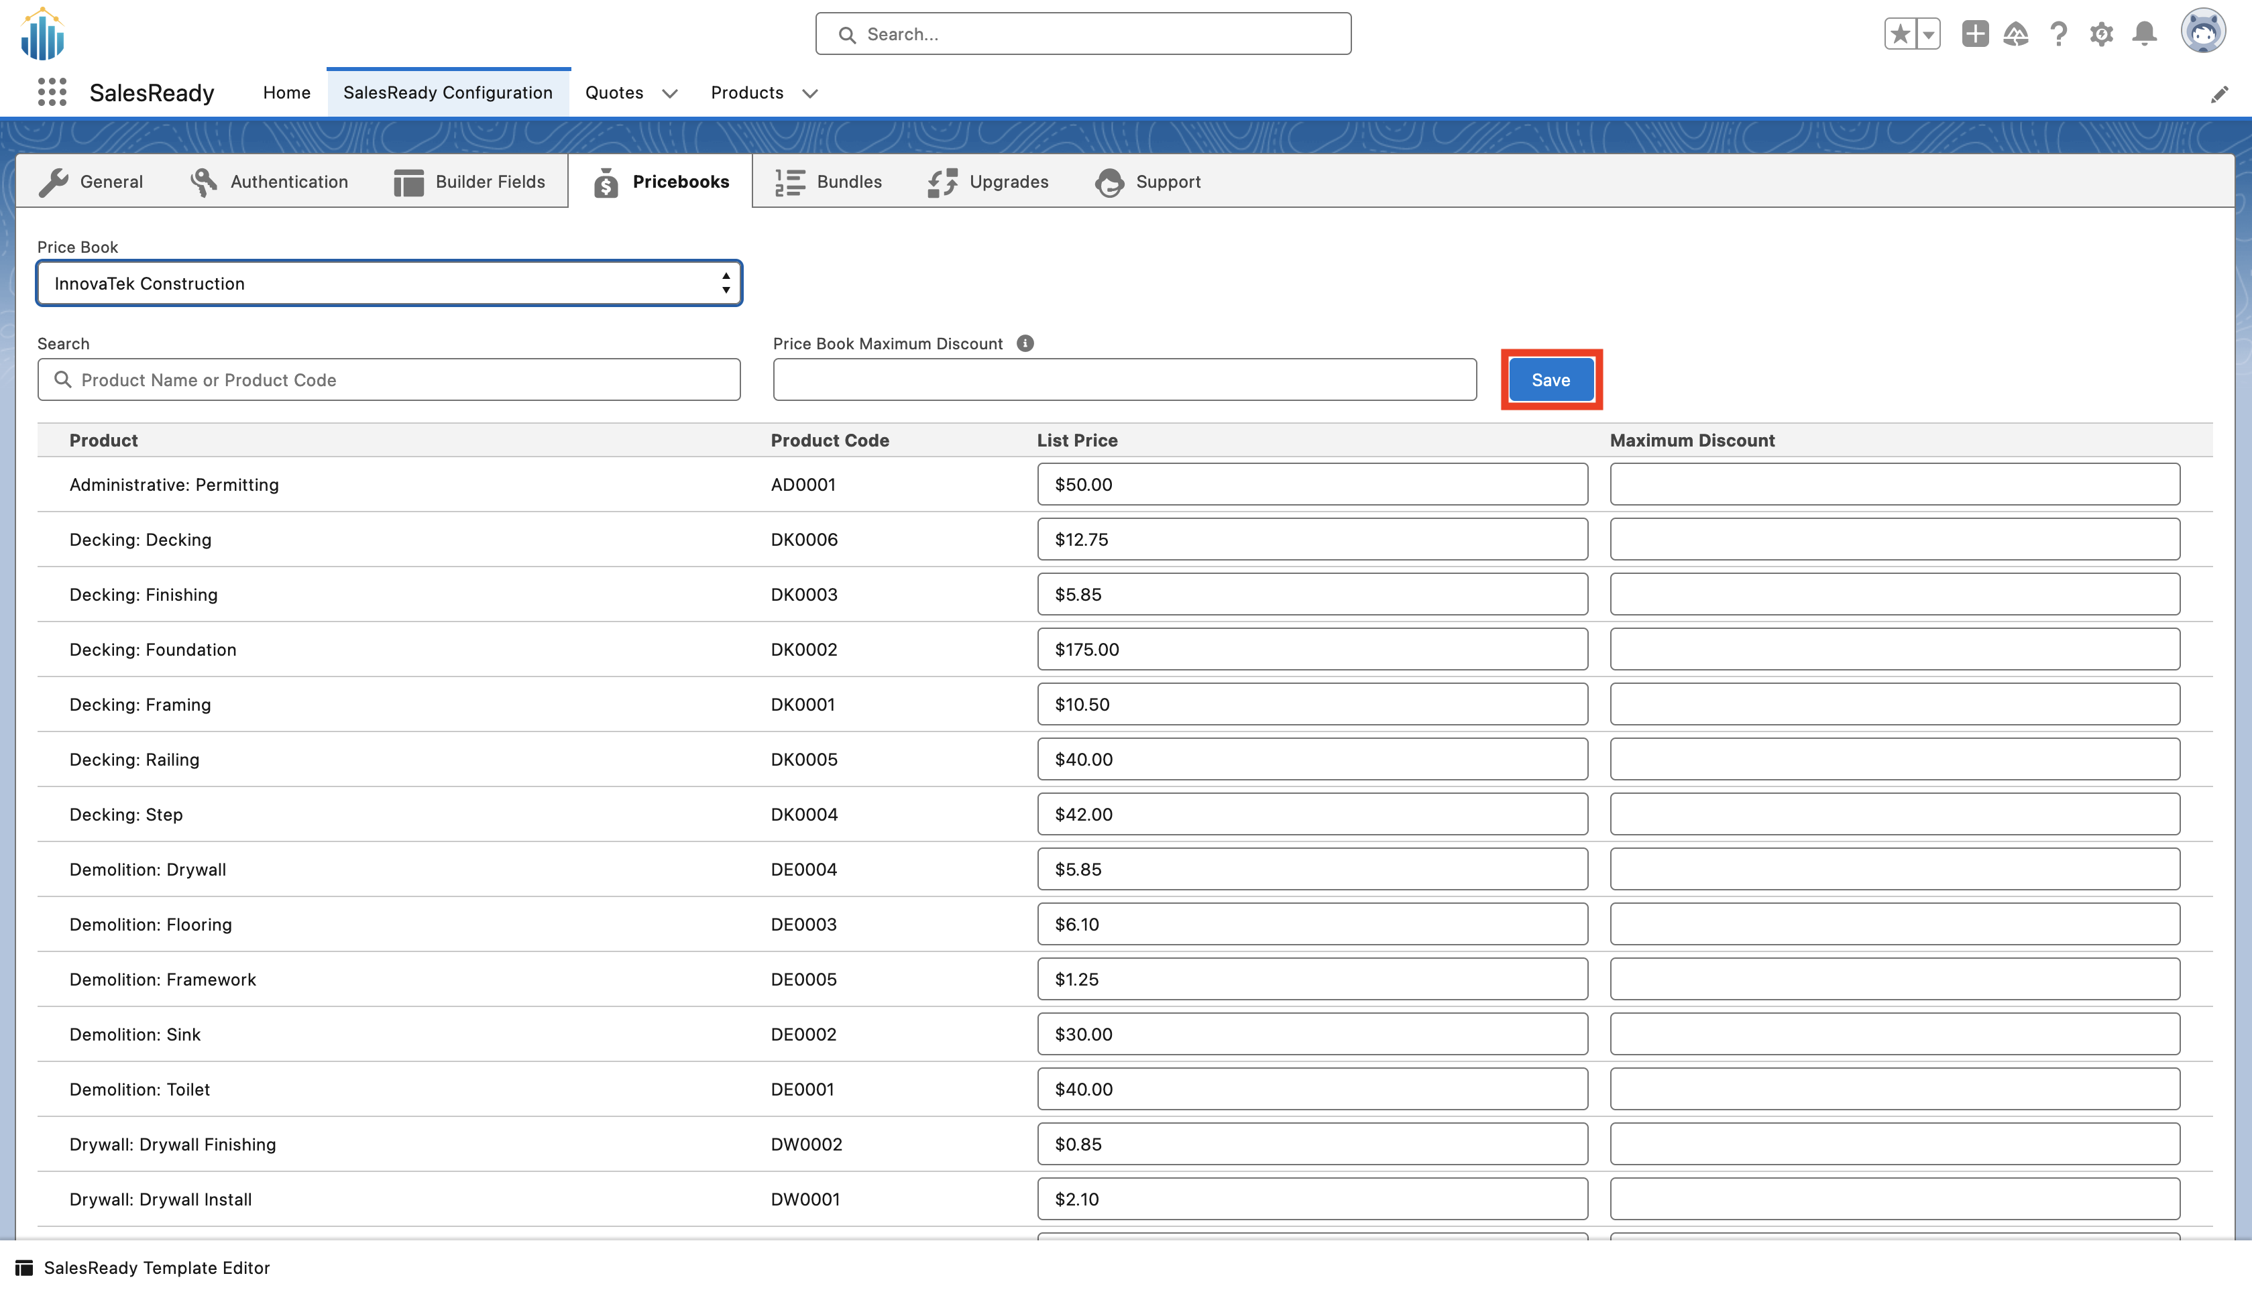
Task: Open the Salesforce Help question mark icon
Action: [x=2058, y=34]
